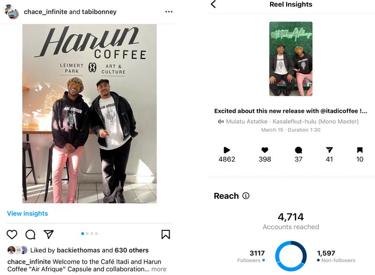Tap the shares icon showing 41
Image resolution: width=375 pixels, height=275 pixels.
[x=330, y=150]
